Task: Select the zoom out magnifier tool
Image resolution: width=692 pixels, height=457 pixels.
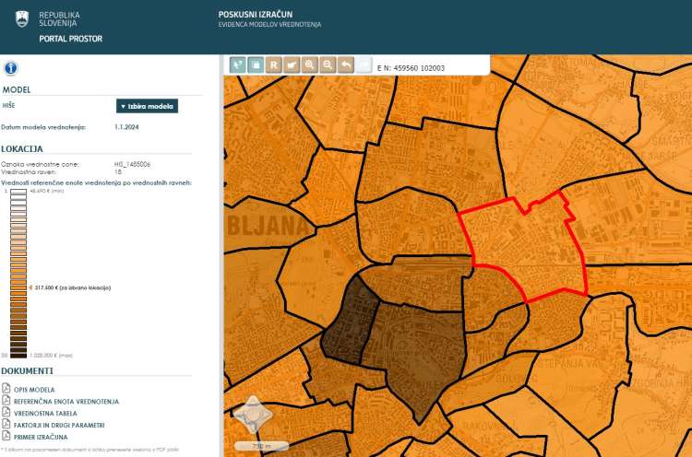Action: (328, 65)
